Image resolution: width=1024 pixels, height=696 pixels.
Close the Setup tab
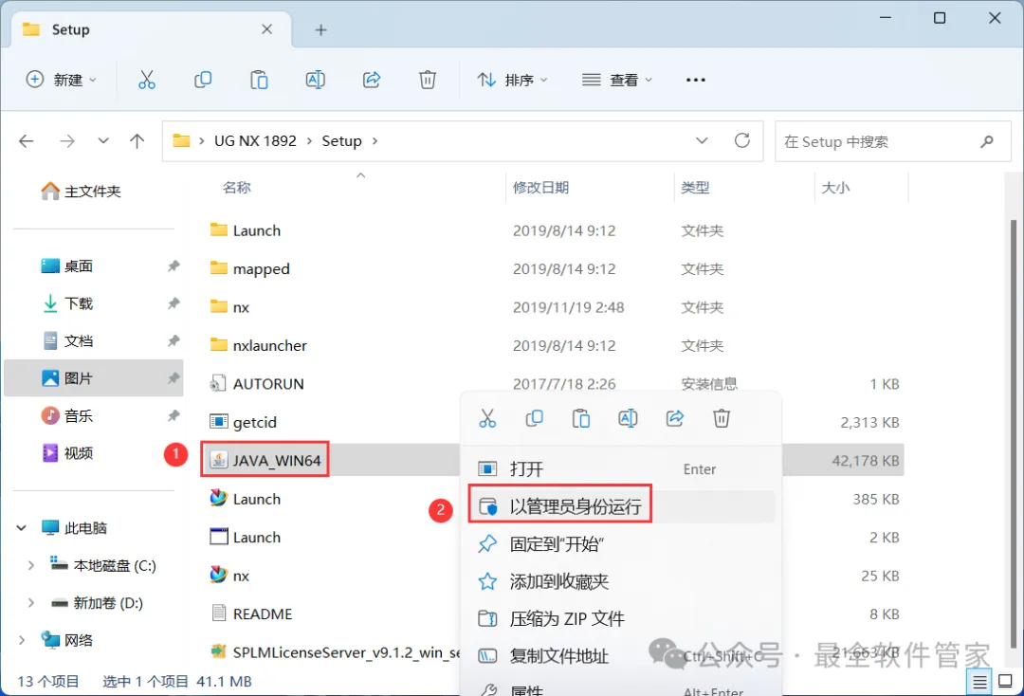pos(266,29)
